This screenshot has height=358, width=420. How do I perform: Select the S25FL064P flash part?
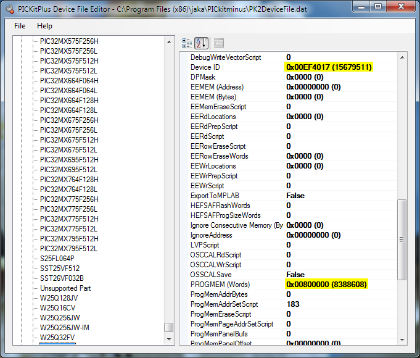click(57, 259)
